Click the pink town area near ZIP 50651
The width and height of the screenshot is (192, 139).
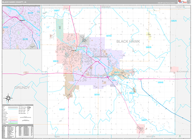click(140, 130)
